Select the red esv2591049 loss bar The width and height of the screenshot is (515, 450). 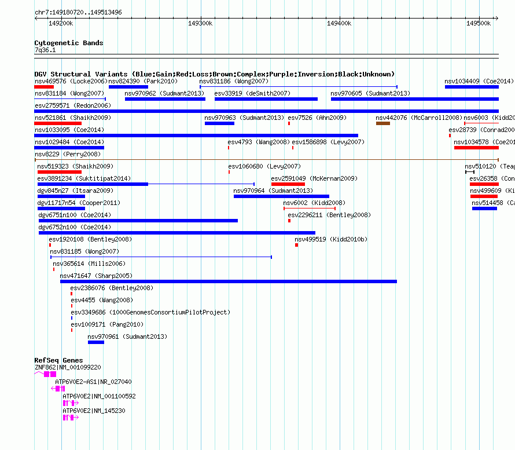click(x=288, y=184)
